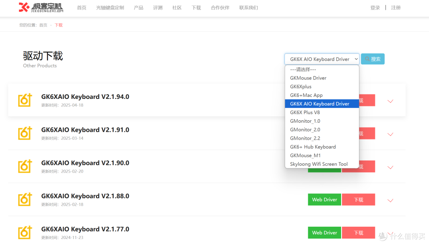Viewport: 429px width, 245px height.
Task: Choose GK6X Plus V8 option
Action: point(322,112)
